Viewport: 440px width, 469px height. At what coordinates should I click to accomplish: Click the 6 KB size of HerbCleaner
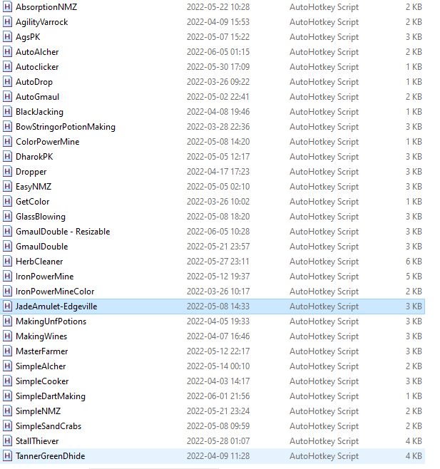click(x=414, y=262)
